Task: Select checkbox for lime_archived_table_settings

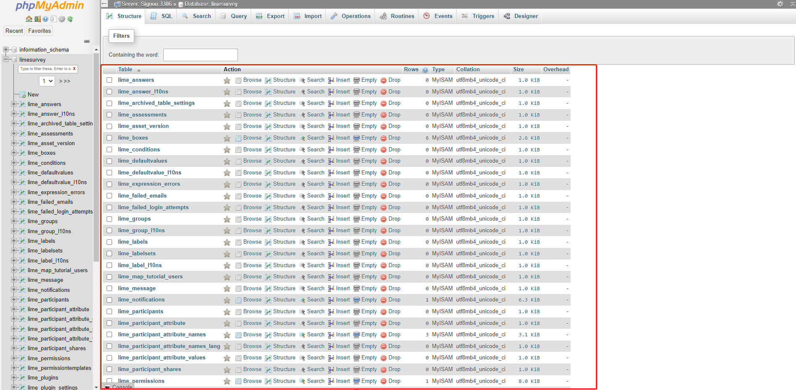Action: (110, 103)
